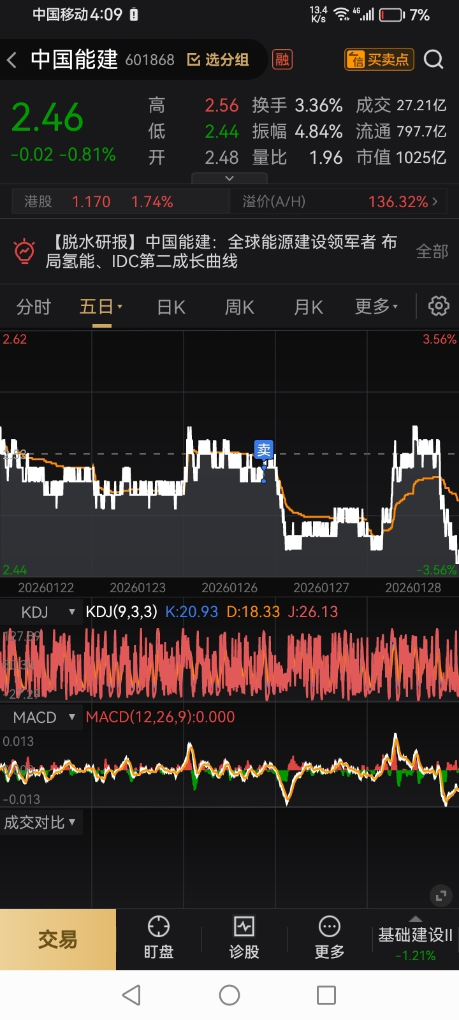459x1020 pixels.
Task: Expand the 更多 chart period dropdown
Action: coord(376,307)
